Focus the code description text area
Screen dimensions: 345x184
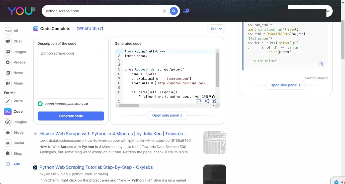(71, 73)
